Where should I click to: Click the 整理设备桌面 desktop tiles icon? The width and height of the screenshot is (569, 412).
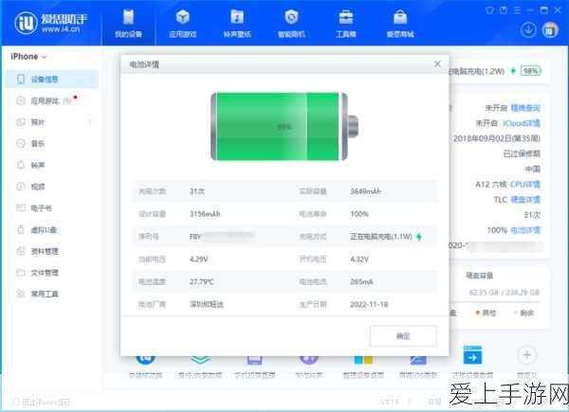(363, 359)
